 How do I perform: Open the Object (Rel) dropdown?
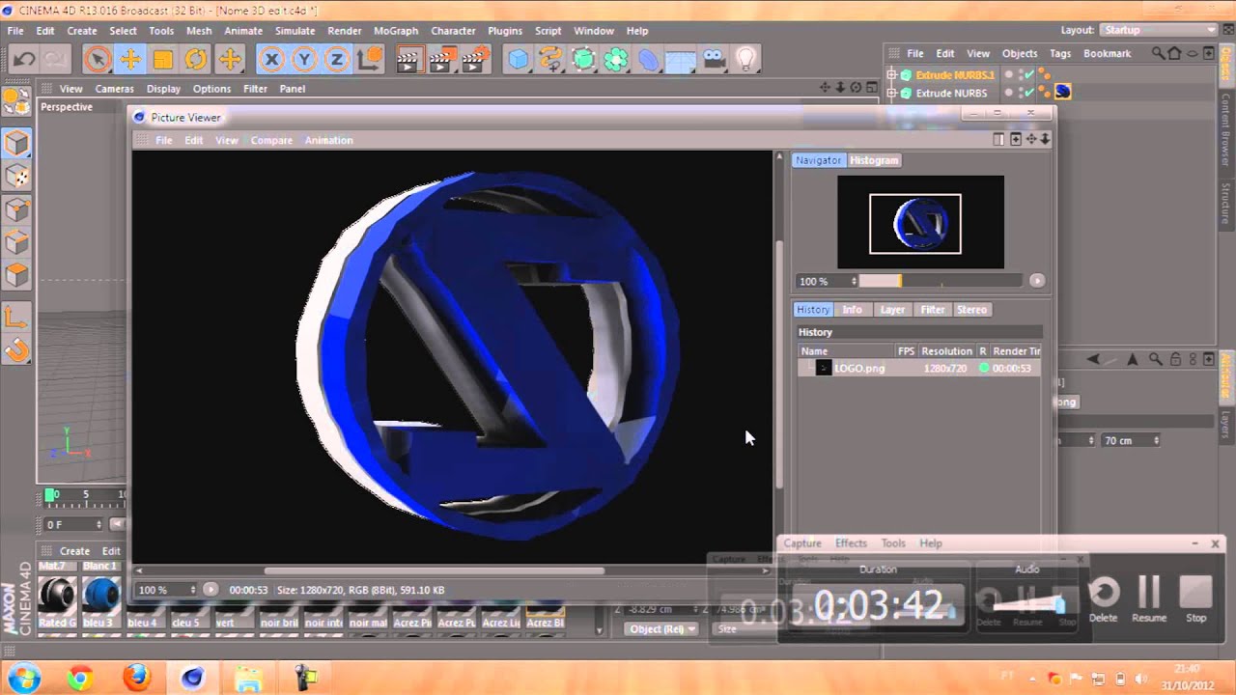pyautogui.click(x=661, y=628)
